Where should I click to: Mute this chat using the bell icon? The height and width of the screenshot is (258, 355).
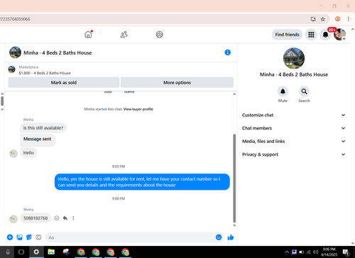click(x=283, y=92)
